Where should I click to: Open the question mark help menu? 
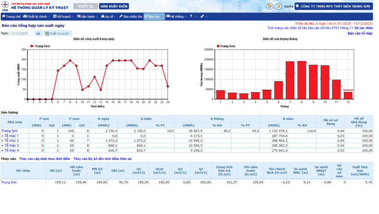point(191,17)
